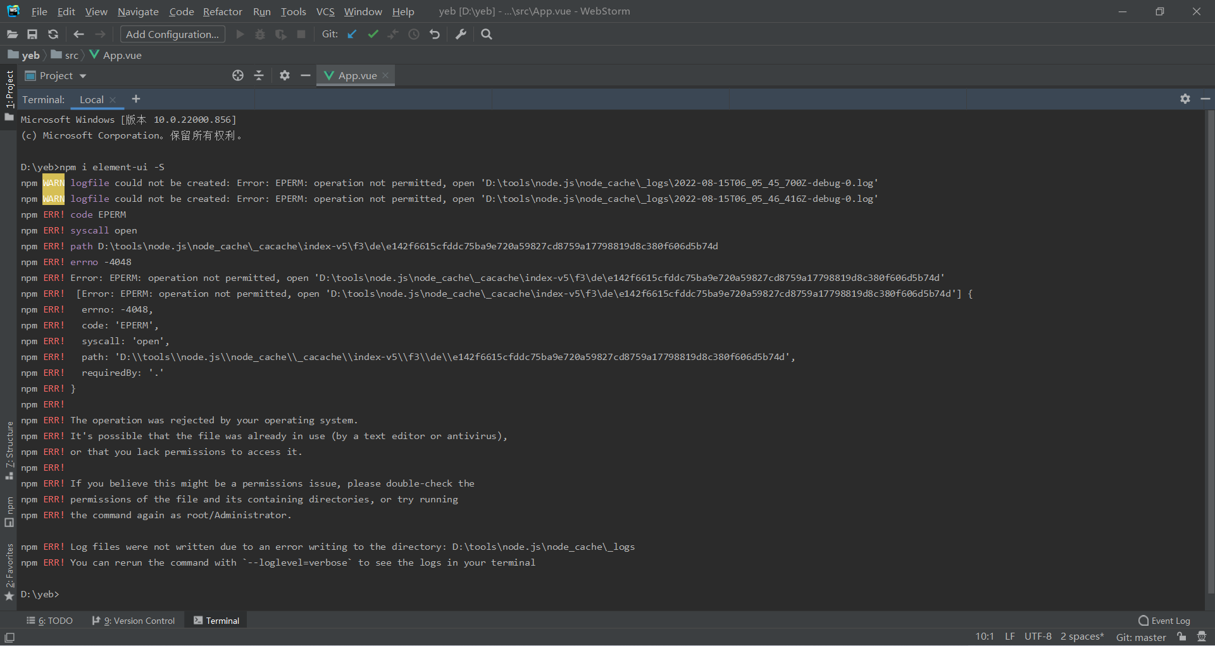
Task: Click the Stop square icon
Action: click(x=301, y=34)
